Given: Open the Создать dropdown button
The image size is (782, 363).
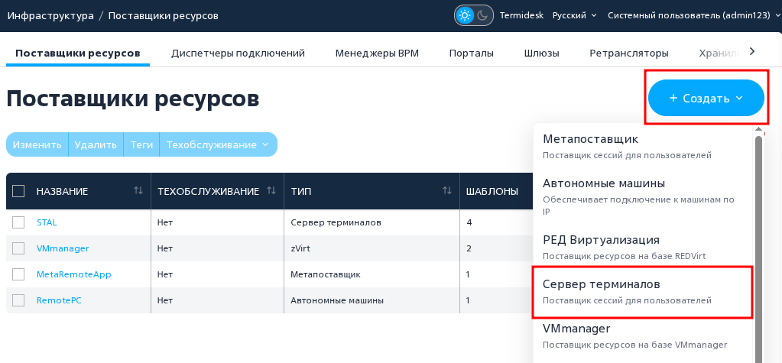Looking at the screenshot, I should 706,99.
